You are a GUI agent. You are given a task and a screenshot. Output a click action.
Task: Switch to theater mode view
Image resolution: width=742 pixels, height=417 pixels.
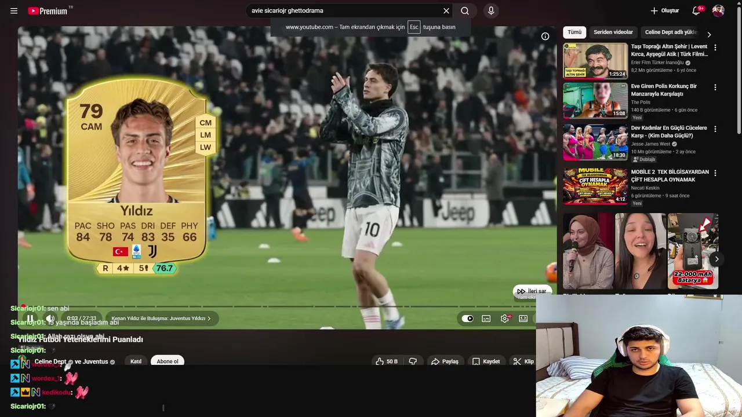click(523, 319)
